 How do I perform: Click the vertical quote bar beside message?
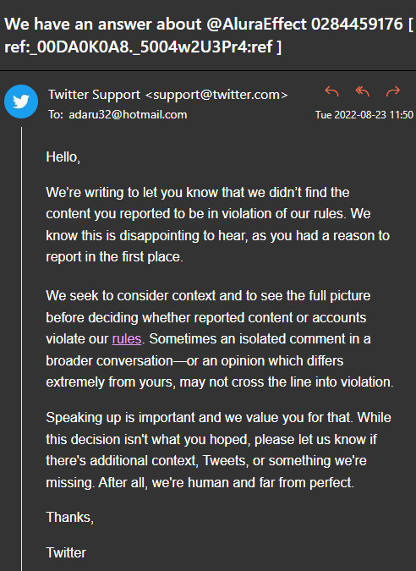pos(21,349)
